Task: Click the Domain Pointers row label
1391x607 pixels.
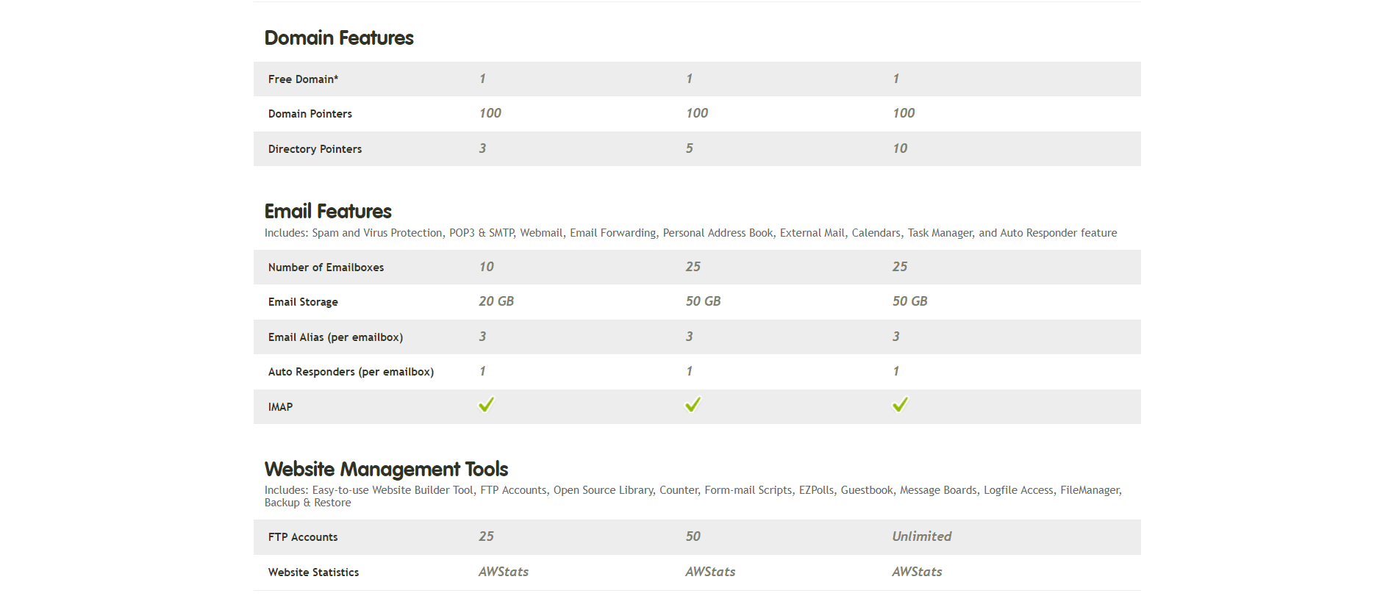Action: (x=310, y=114)
